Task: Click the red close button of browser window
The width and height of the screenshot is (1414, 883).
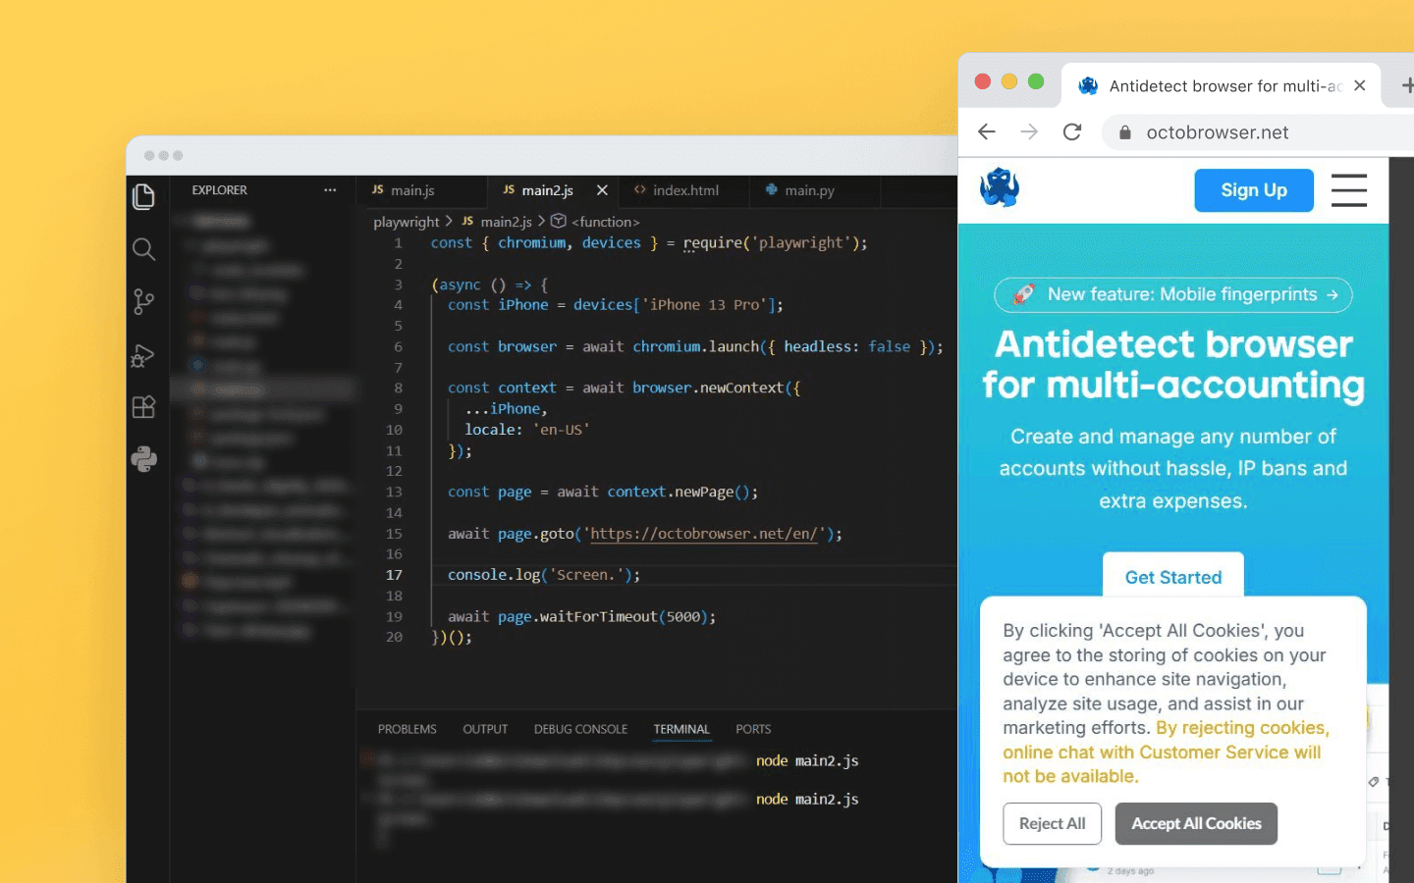Action: click(983, 81)
